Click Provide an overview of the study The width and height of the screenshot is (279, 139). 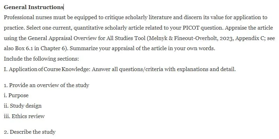[x=46, y=85]
